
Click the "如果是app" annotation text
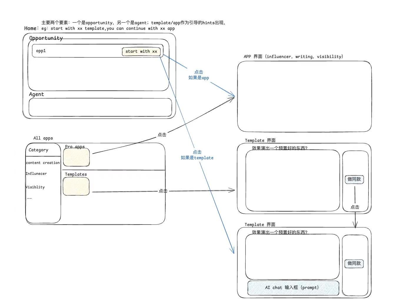tap(199, 78)
